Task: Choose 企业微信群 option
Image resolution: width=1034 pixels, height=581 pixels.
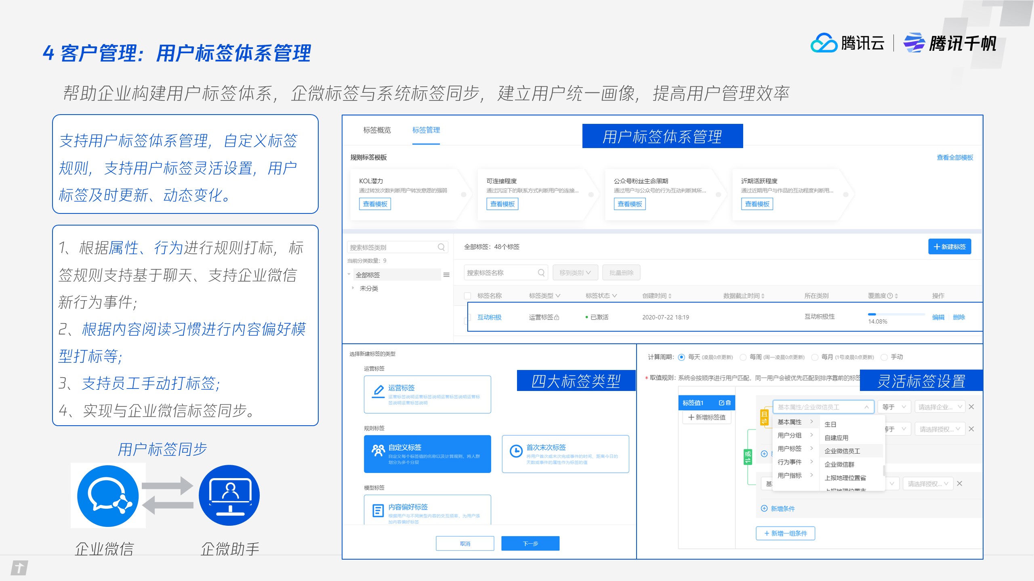Action: click(x=839, y=464)
